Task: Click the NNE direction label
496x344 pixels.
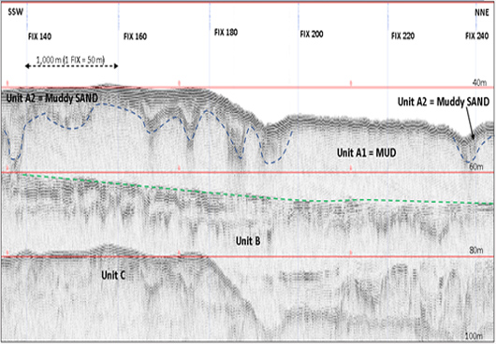Action: [482, 13]
